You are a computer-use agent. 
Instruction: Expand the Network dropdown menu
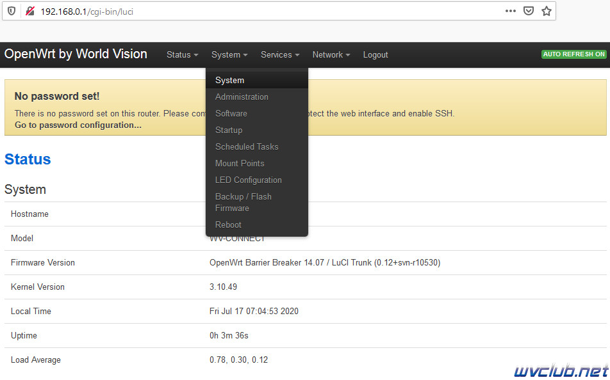point(331,55)
